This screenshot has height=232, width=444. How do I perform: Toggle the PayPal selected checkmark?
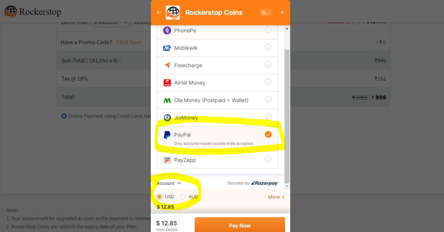(x=268, y=135)
